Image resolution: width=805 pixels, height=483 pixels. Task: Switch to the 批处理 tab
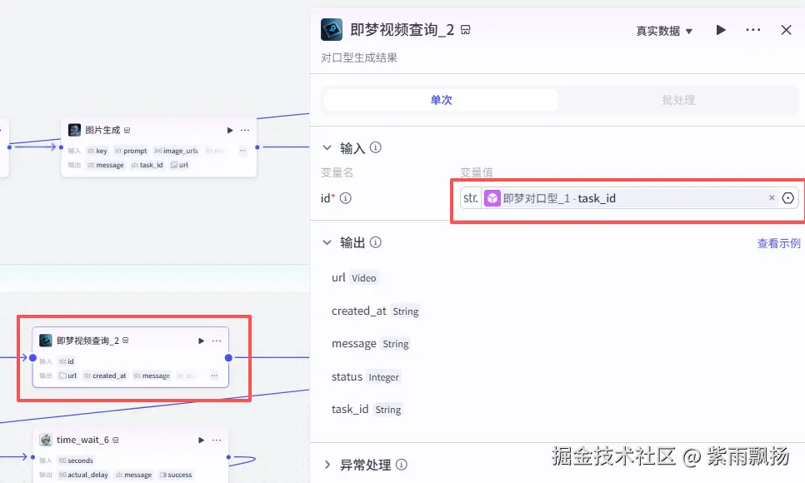tap(678, 100)
